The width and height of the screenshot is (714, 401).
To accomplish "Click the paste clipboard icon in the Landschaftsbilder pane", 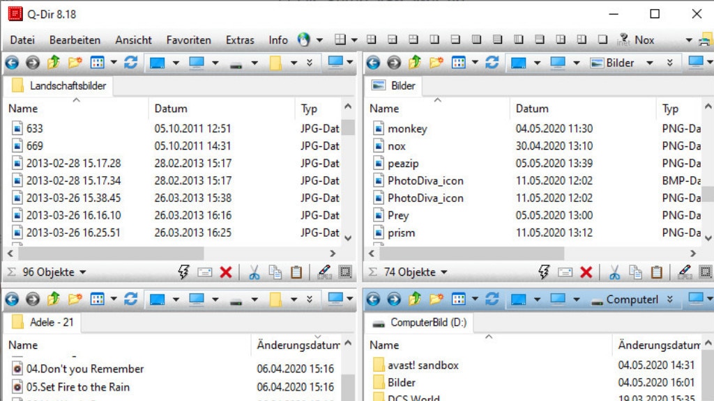I will 296,272.
